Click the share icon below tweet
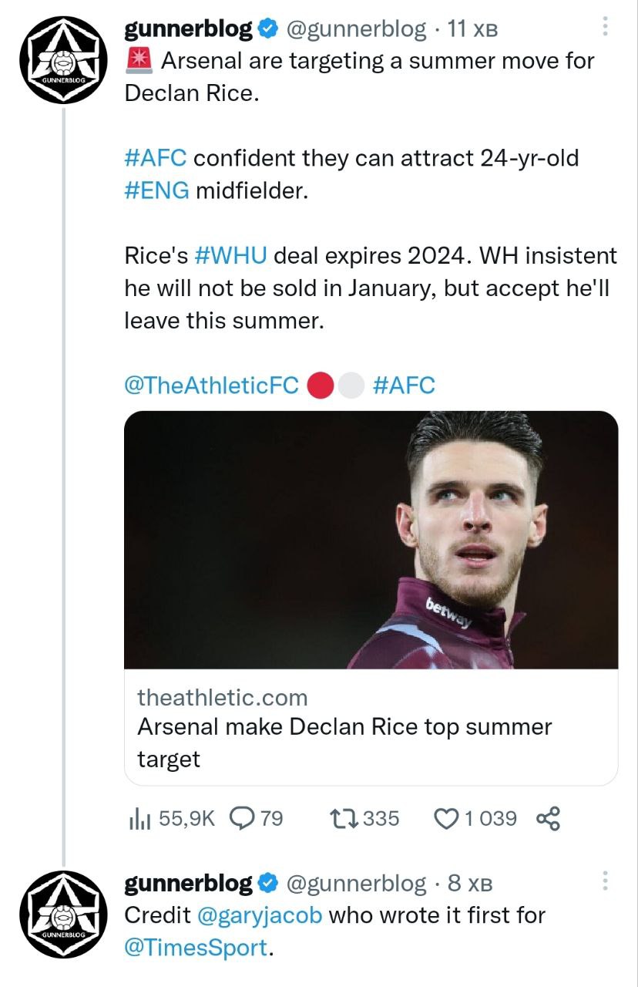The image size is (638, 987). 548,818
